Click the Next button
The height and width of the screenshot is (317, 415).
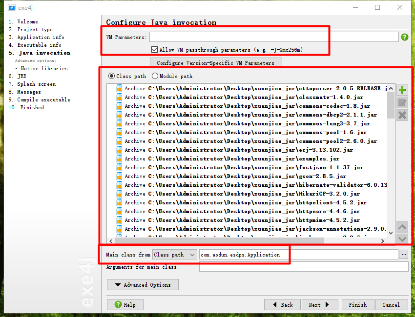(x=320, y=305)
